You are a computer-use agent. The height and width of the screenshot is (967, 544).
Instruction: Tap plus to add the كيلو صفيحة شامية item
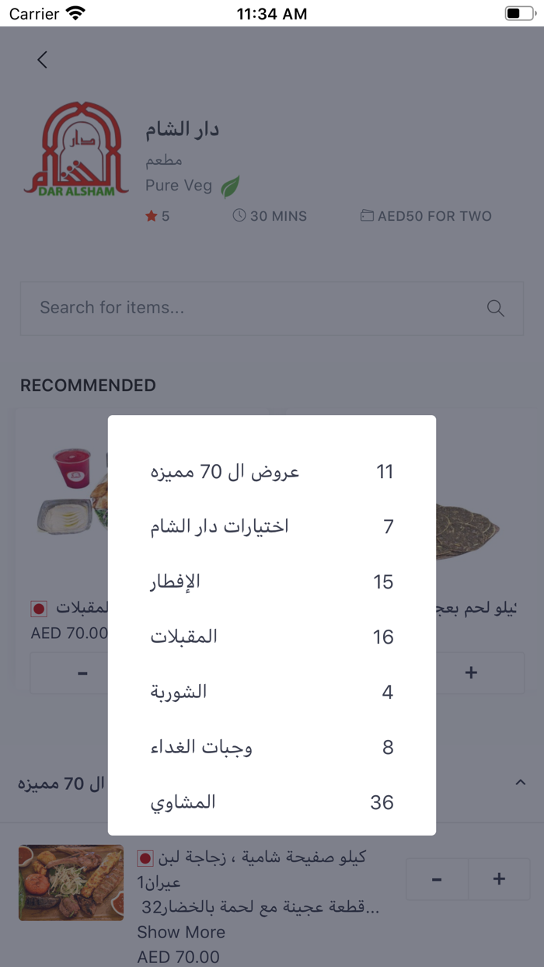(499, 878)
